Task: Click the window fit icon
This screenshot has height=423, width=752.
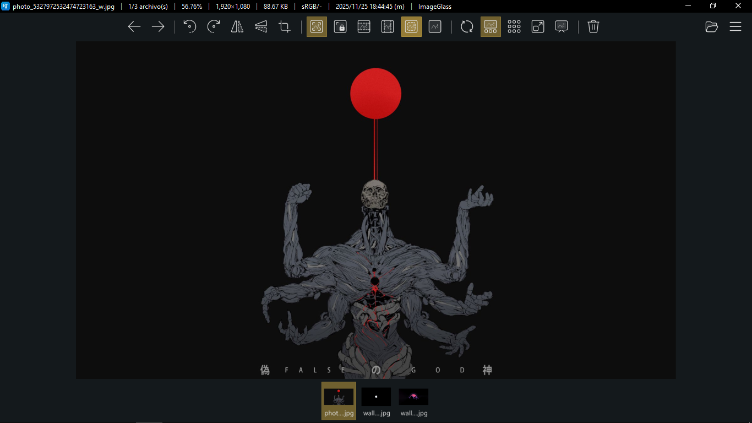Action: click(x=538, y=26)
